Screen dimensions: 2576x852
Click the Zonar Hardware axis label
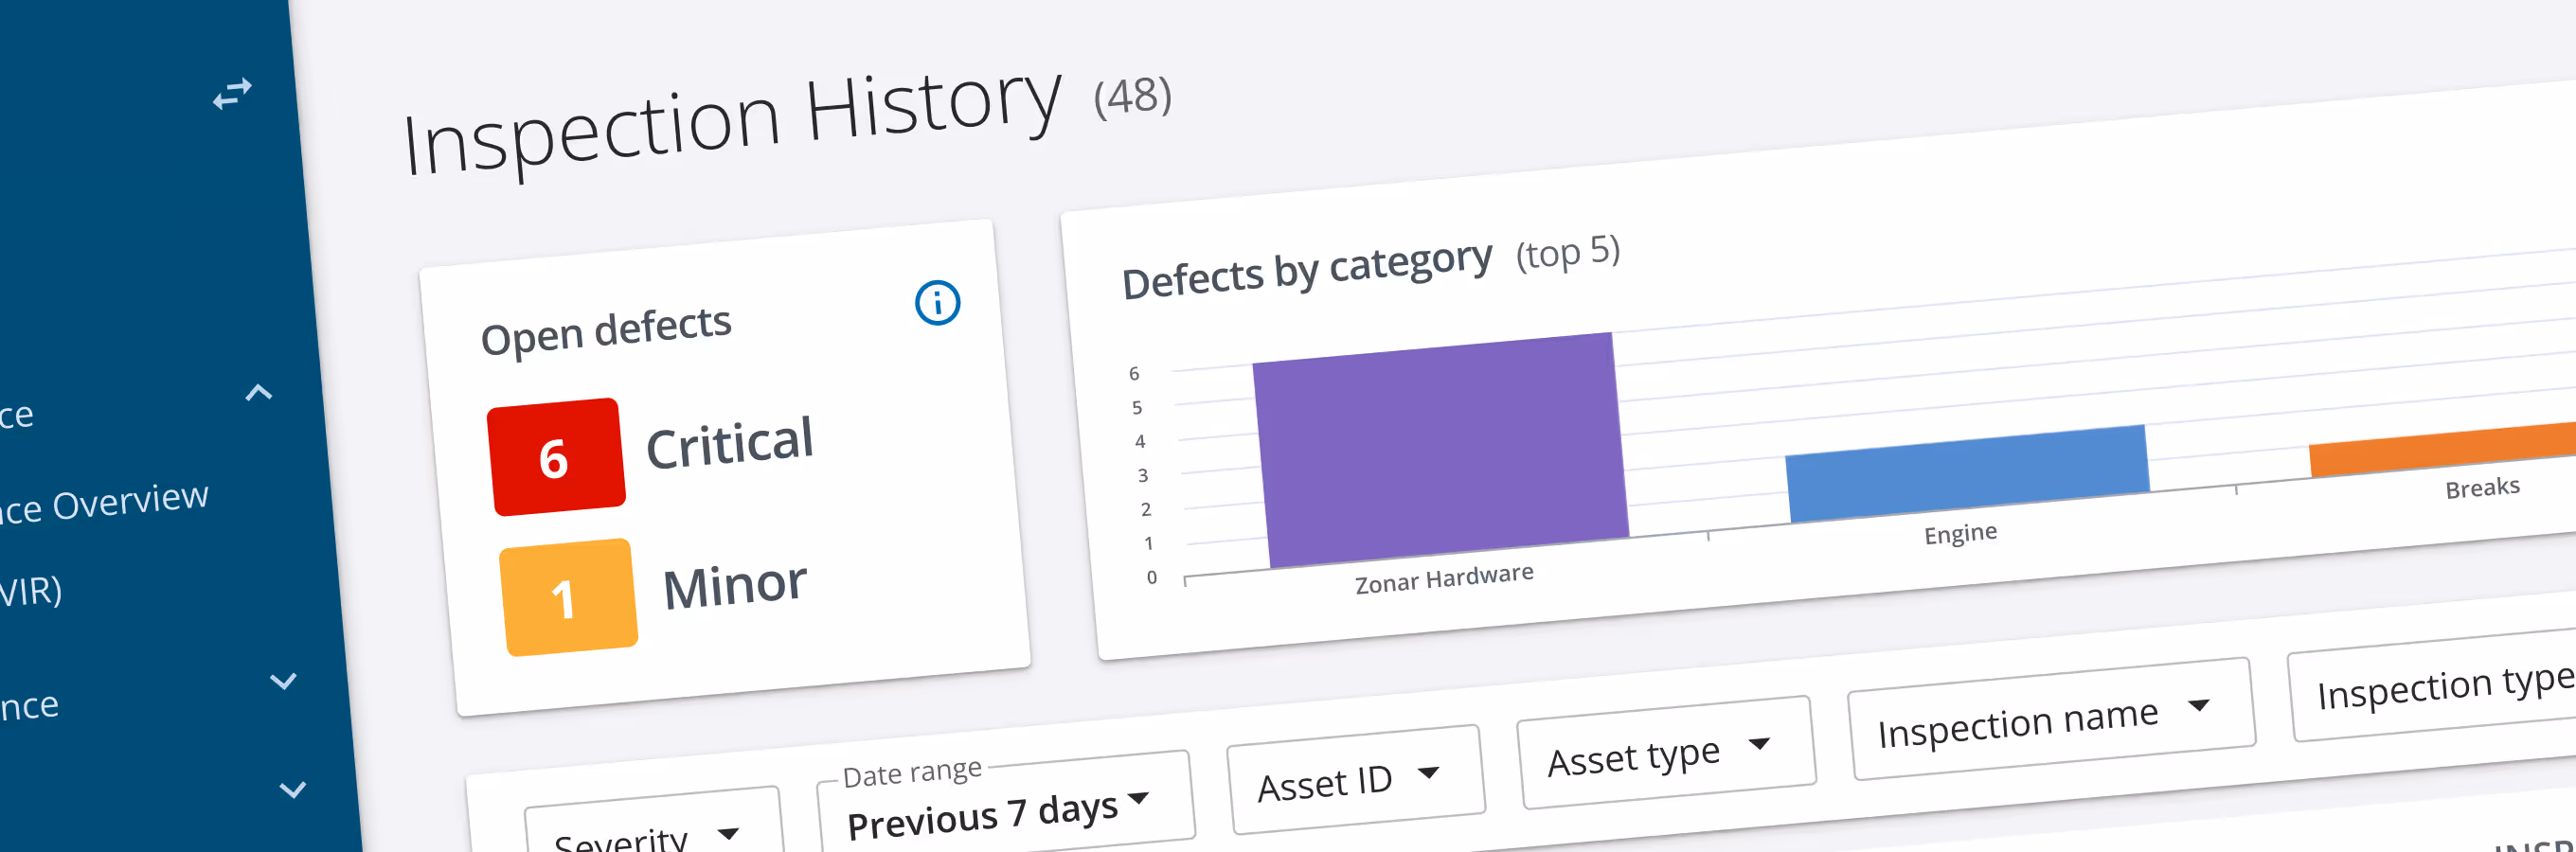tap(1444, 578)
